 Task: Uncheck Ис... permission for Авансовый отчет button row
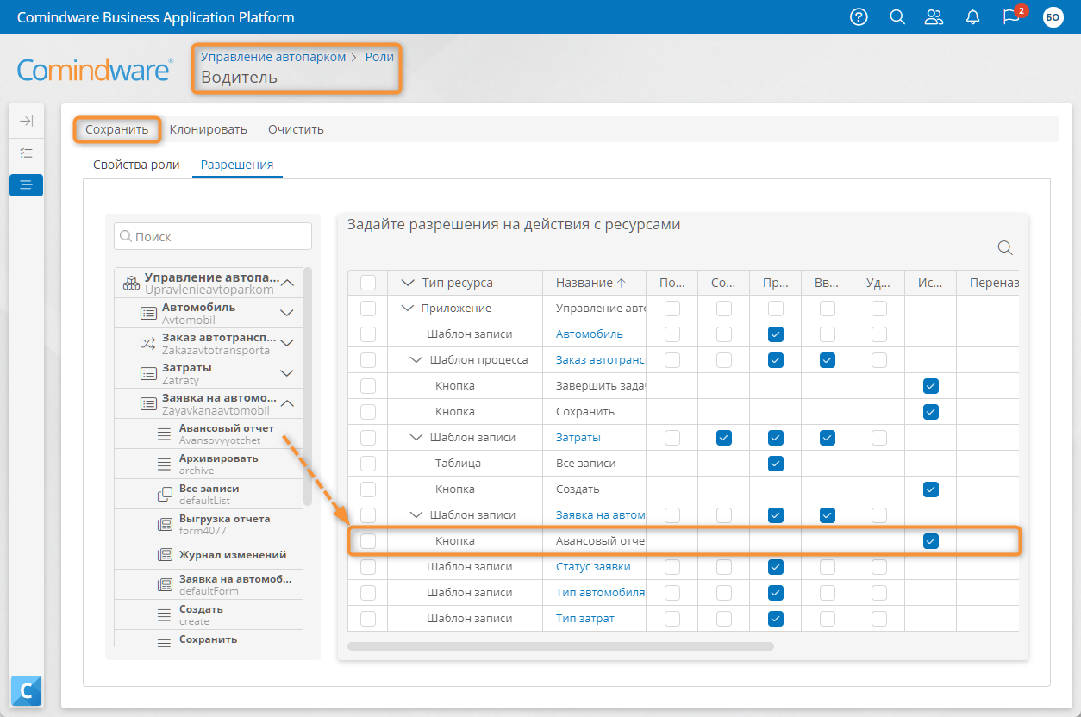[x=931, y=541]
